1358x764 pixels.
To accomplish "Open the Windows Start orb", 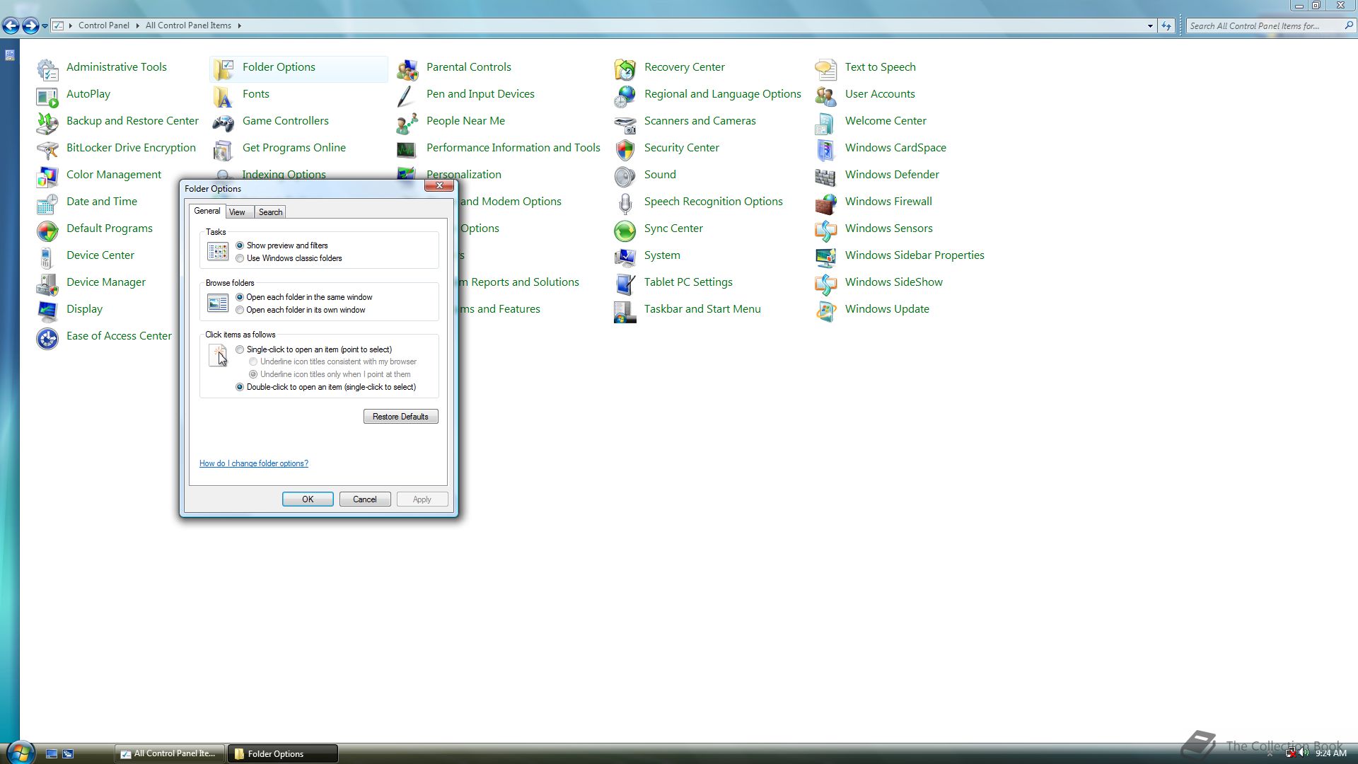I will [x=21, y=753].
